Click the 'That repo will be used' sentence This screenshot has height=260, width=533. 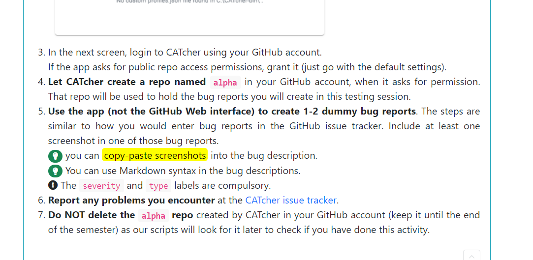(x=229, y=97)
